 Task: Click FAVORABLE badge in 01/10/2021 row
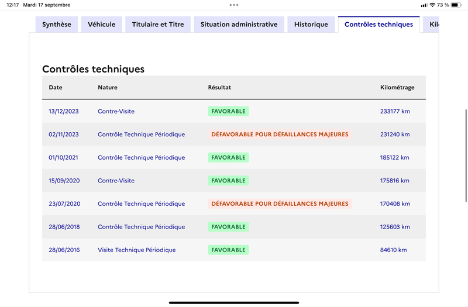pos(228,157)
